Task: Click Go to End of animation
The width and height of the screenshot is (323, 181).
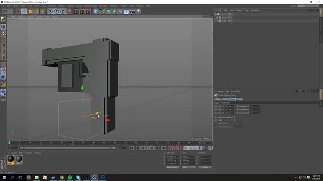Action: pyautogui.click(x=164, y=148)
